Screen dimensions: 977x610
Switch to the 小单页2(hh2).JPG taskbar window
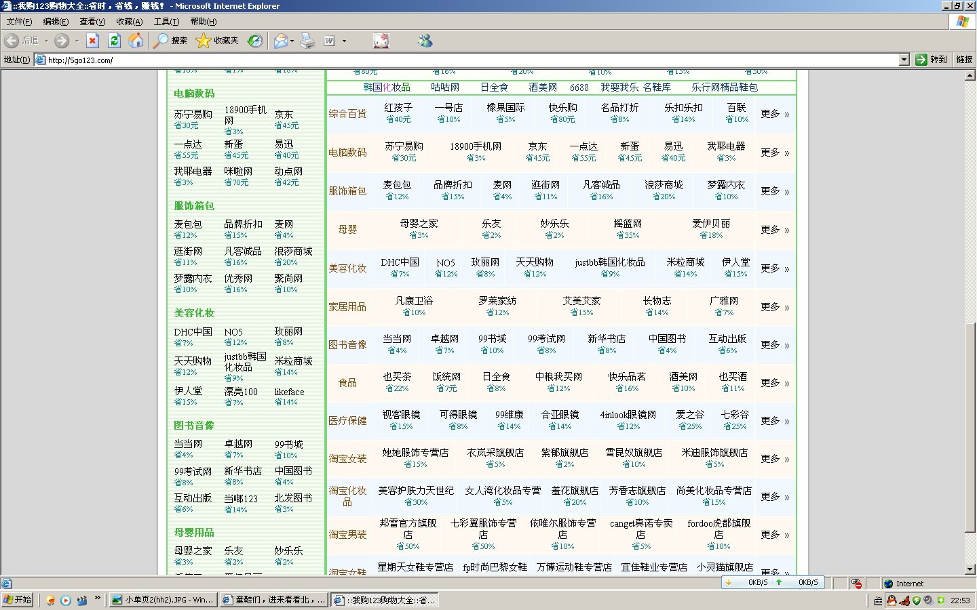pos(163,600)
